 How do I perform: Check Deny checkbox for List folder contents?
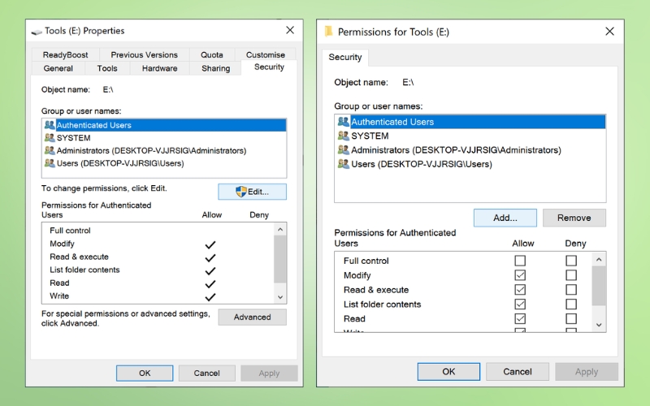tap(571, 304)
